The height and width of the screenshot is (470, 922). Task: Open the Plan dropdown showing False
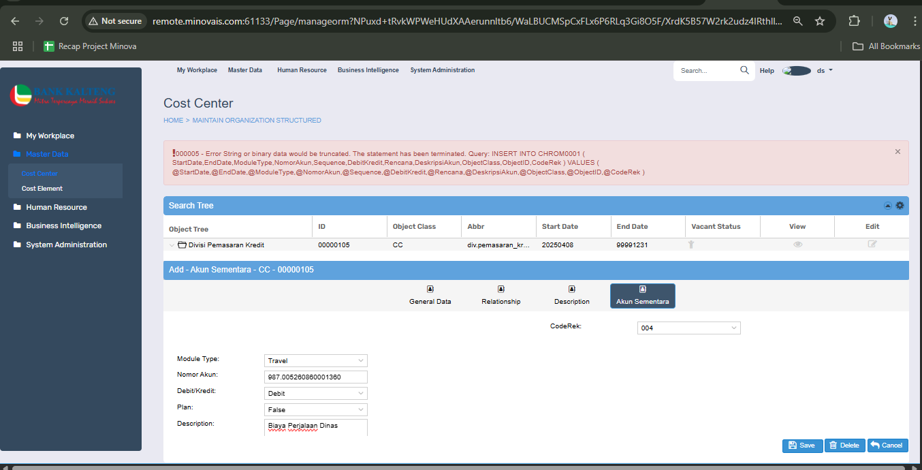316,409
